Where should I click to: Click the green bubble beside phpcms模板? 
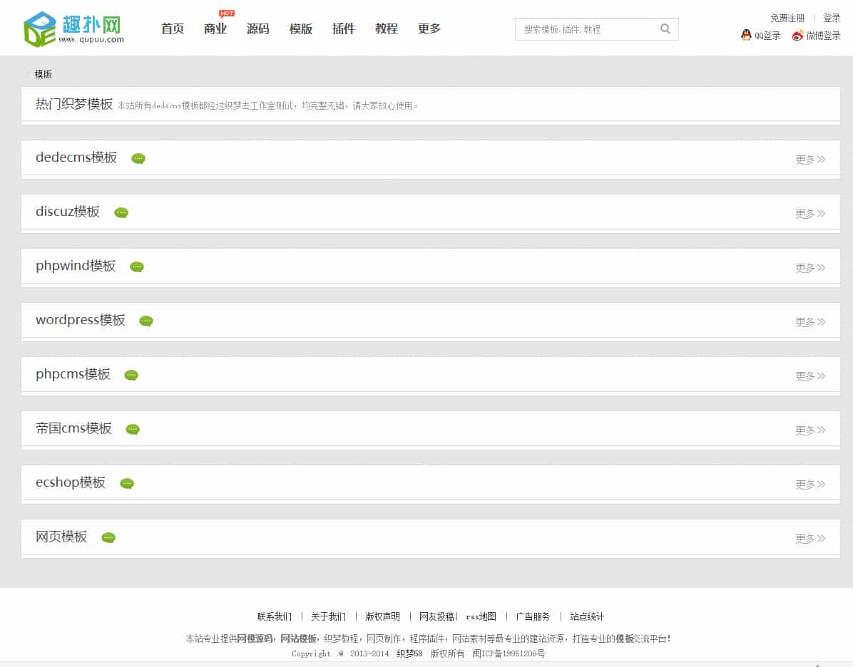click(x=131, y=375)
